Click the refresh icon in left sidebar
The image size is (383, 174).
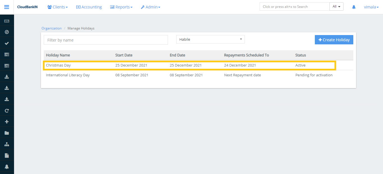pos(7,111)
